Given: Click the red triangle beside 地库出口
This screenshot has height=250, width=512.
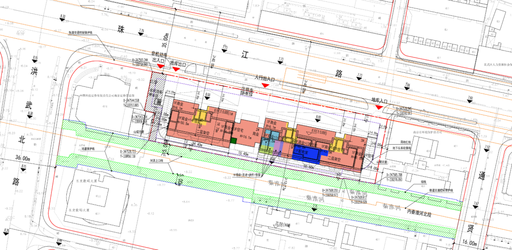Looking at the screenshot, I should point(176,69).
